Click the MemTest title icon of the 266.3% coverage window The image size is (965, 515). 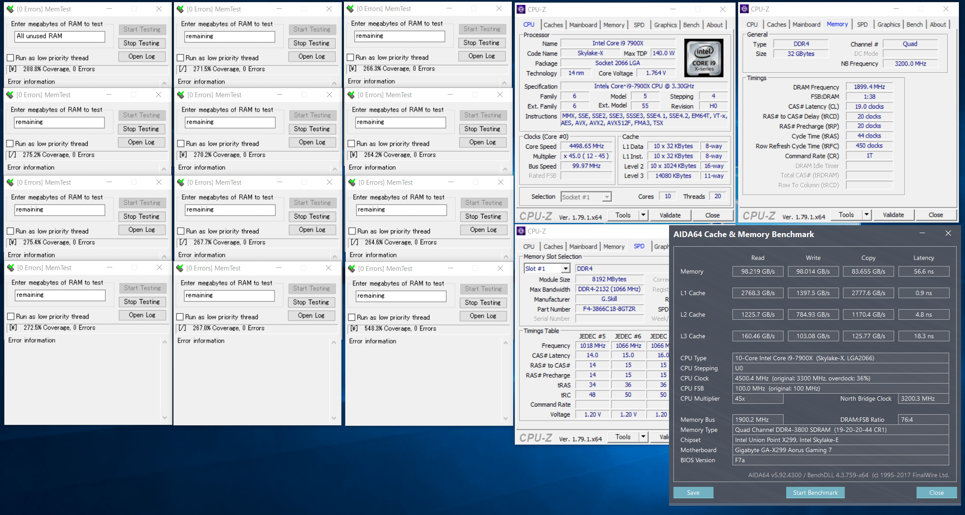[350, 9]
